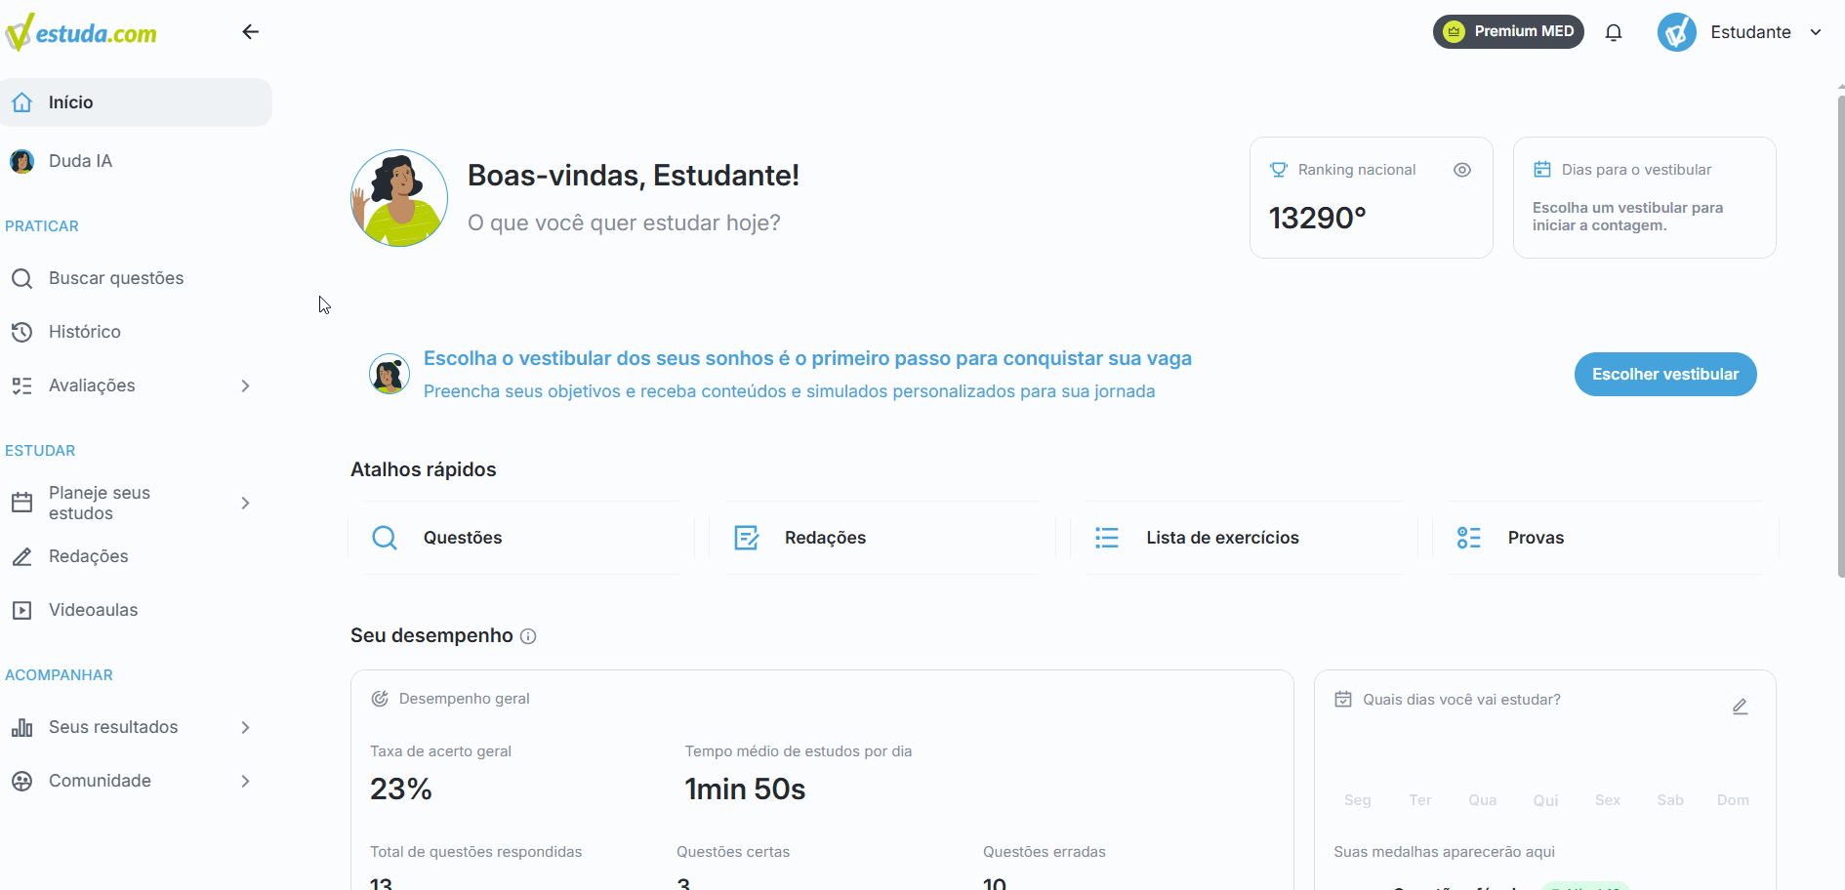Click the home icon beside Início
The image size is (1845, 890).
click(21, 102)
